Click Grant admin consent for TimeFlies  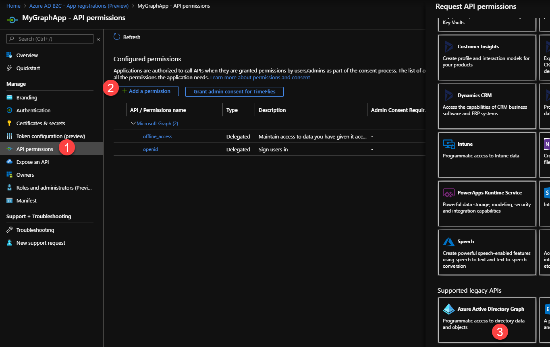click(234, 92)
